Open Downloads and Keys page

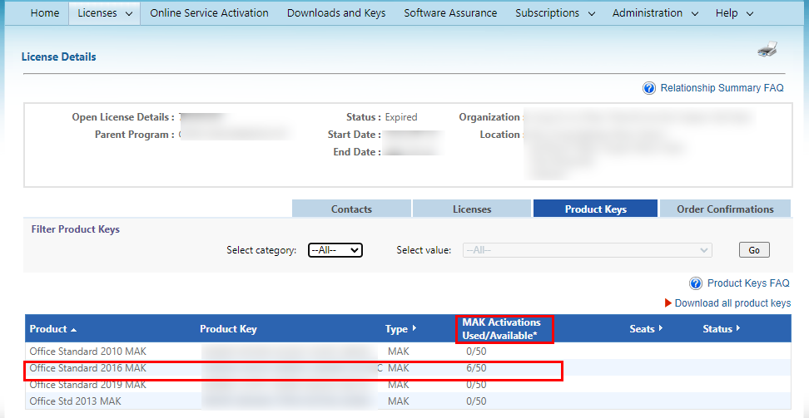tap(336, 13)
